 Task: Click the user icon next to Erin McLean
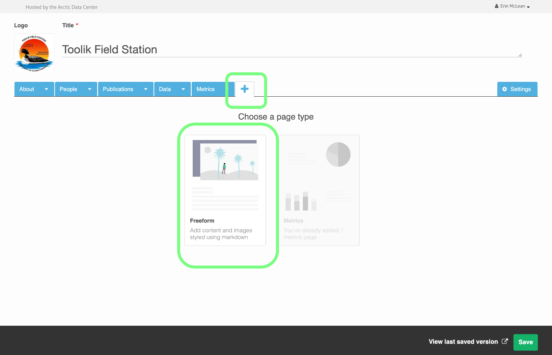497,6
